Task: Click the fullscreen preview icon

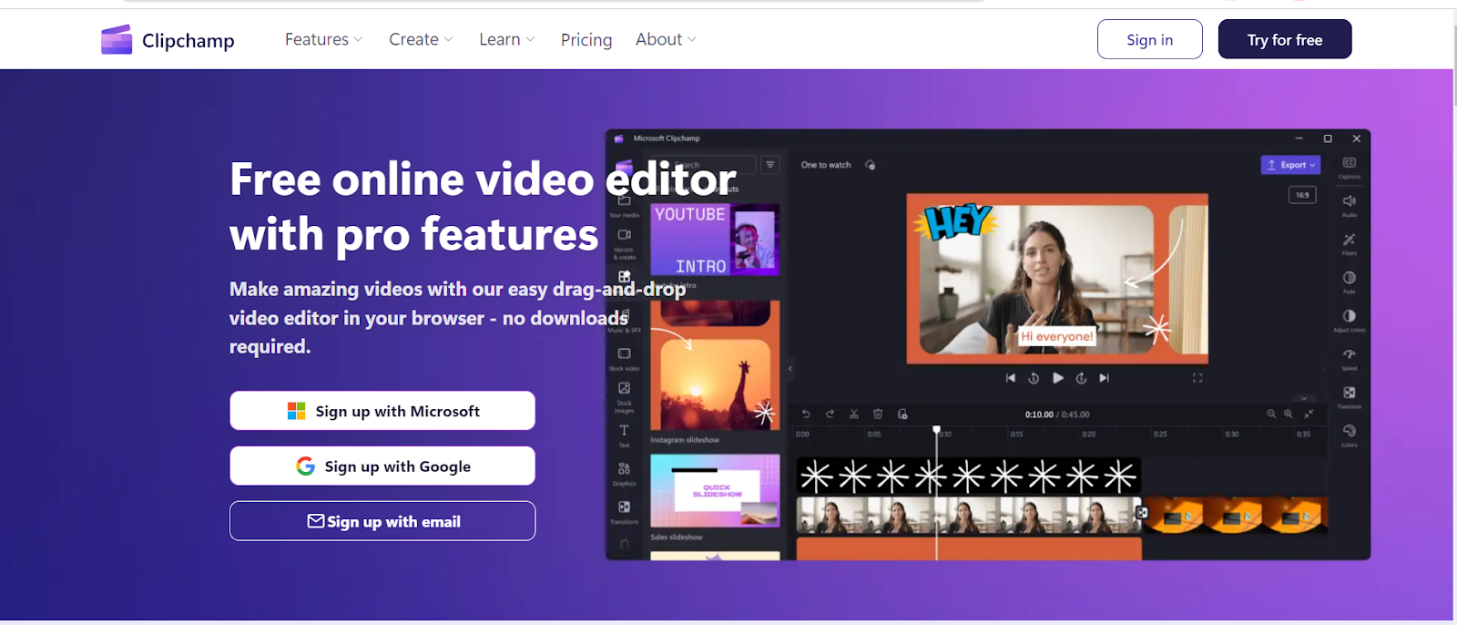Action: click(x=1197, y=378)
